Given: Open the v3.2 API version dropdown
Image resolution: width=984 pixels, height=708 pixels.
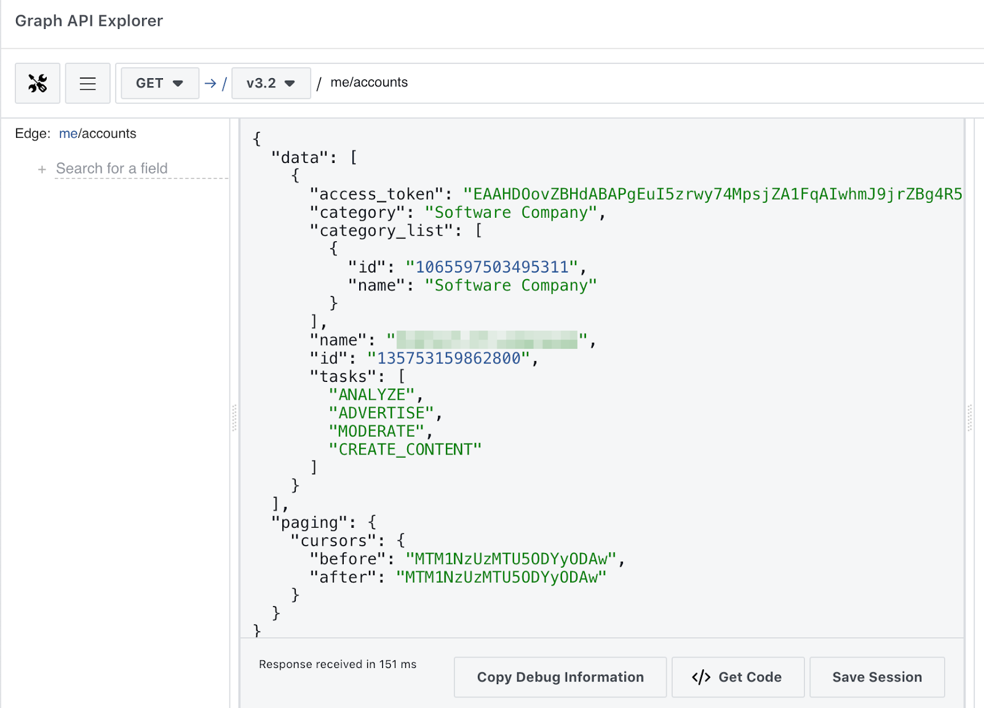Looking at the screenshot, I should tap(271, 83).
